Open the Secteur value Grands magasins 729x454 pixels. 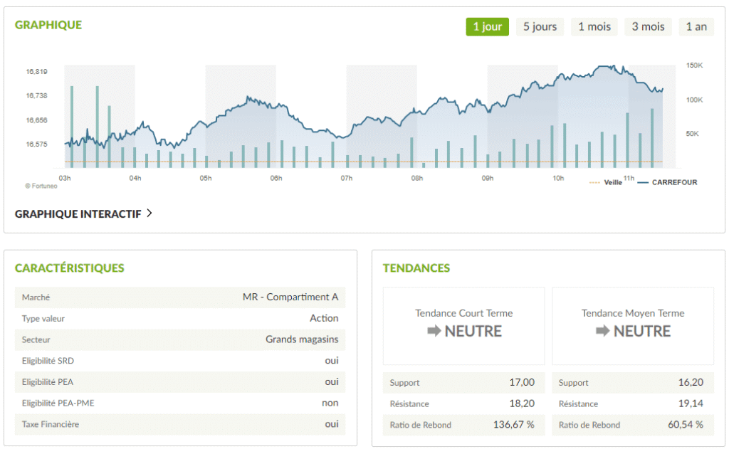pyautogui.click(x=302, y=339)
